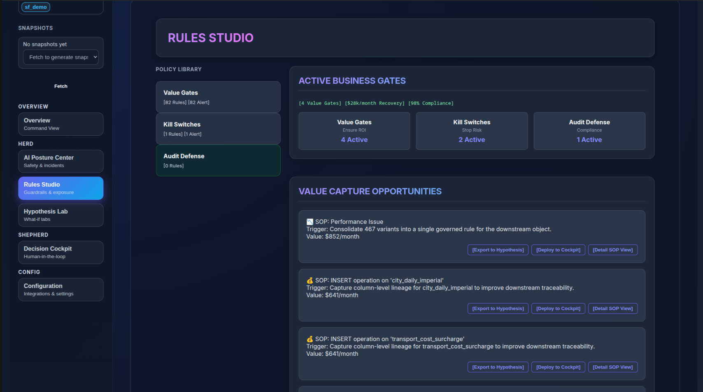Viewport: 703px width, 392px height.
Task: Go to Overview Command View
Action: [61, 124]
